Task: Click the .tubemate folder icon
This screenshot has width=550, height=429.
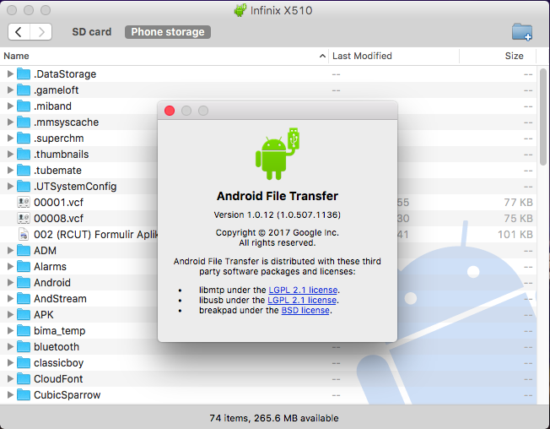Action: [24, 171]
